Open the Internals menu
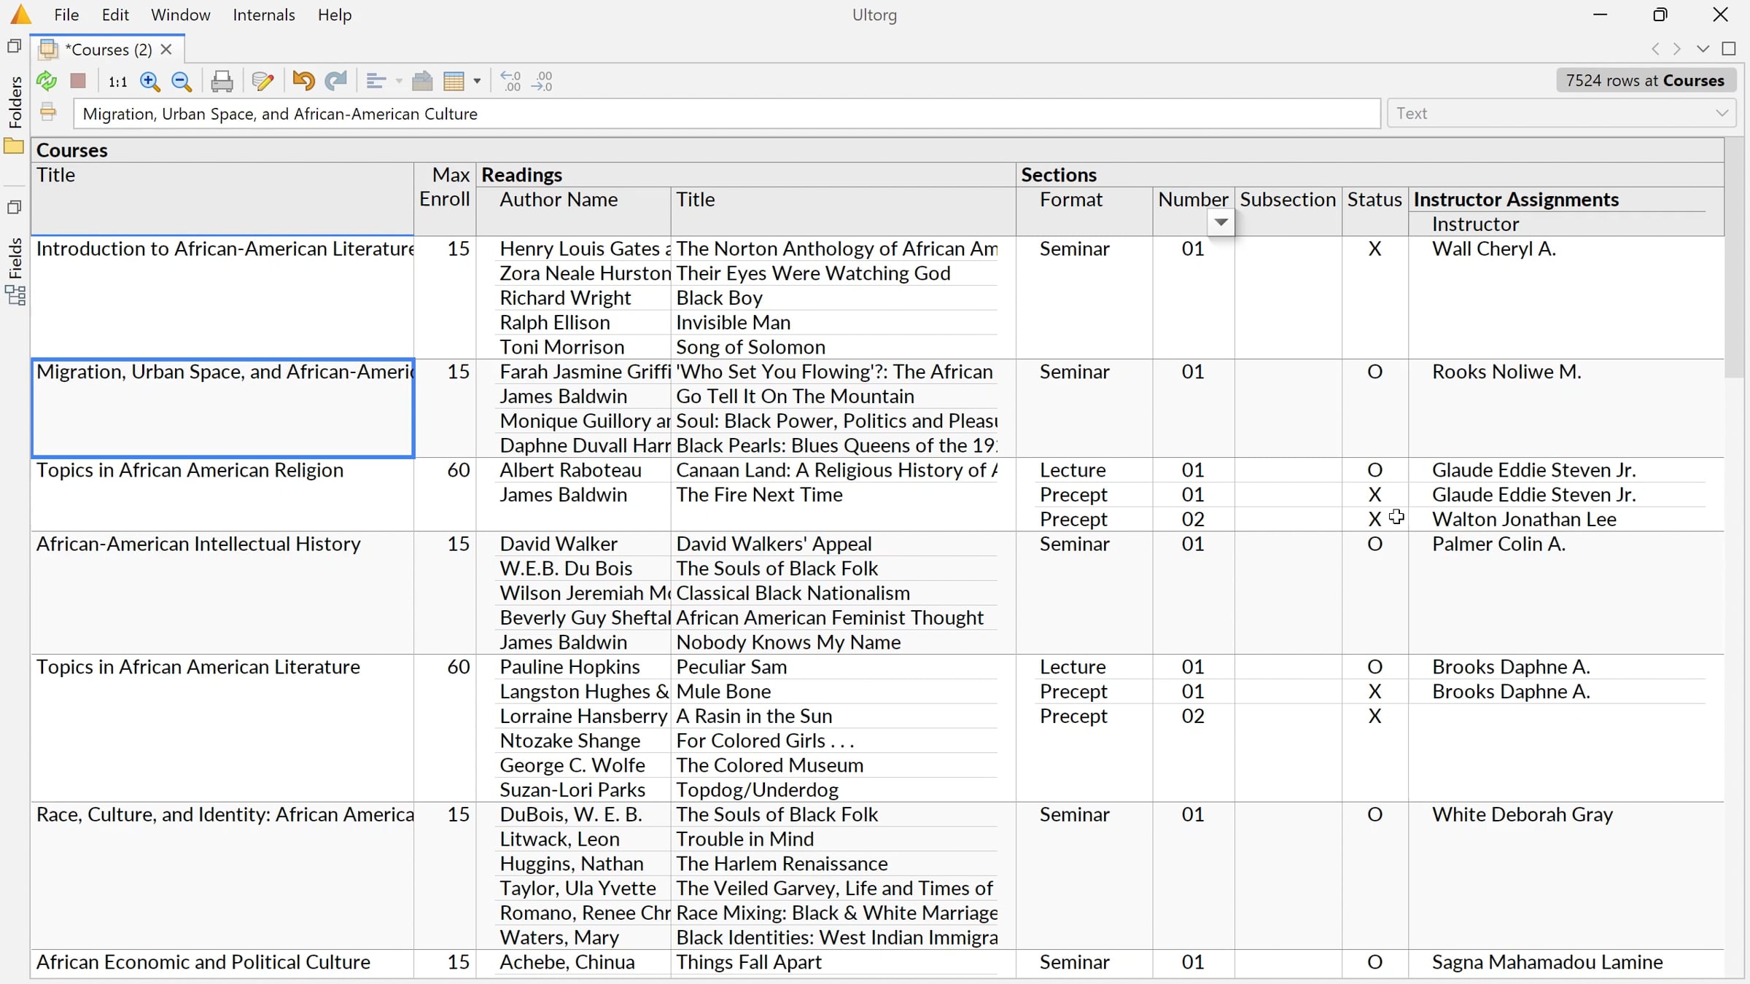Screen dimensions: 1750x984 tap(264, 15)
